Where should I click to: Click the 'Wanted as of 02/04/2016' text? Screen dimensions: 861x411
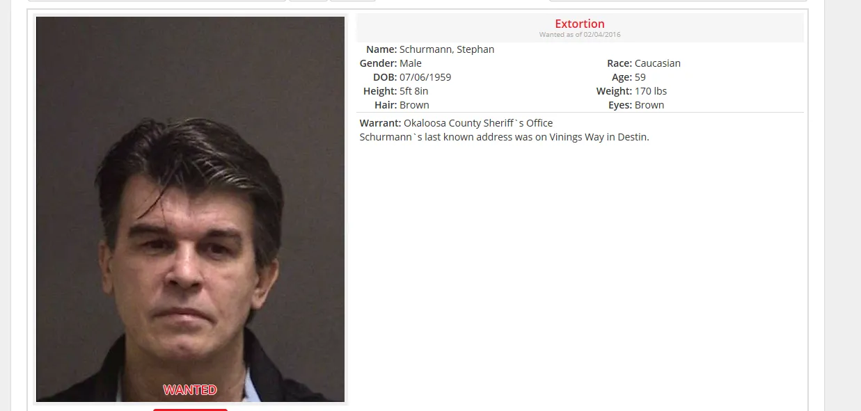pos(580,35)
